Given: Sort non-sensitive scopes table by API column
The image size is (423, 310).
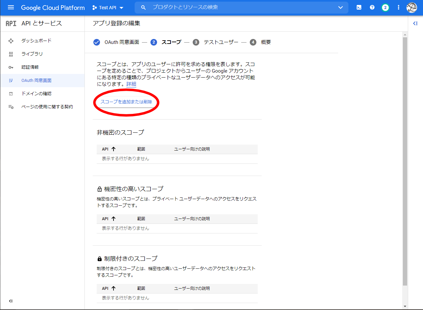Looking at the screenshot, I should coord(109,149).
